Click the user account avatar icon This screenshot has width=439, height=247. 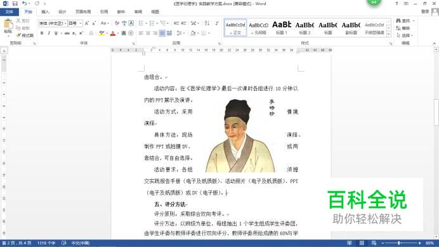[x=435, y=12]
